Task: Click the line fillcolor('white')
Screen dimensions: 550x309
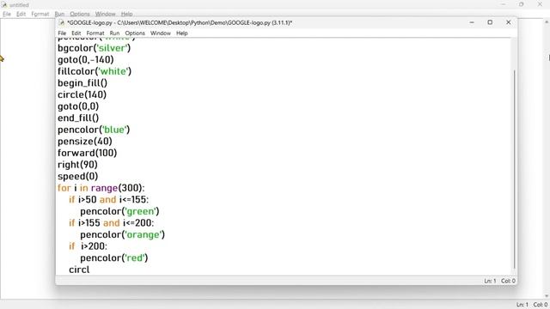Action: pos(95,71)
